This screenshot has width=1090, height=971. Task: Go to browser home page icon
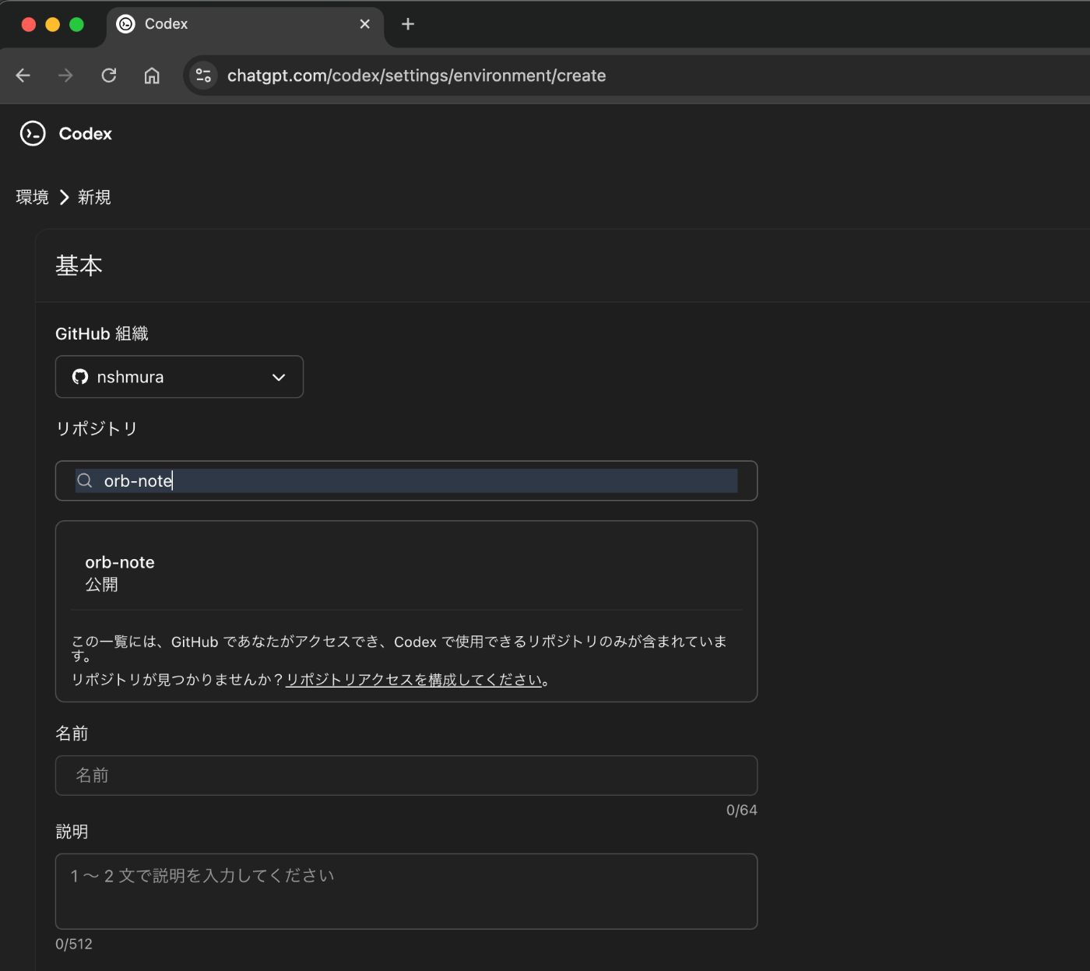[152, 76]
